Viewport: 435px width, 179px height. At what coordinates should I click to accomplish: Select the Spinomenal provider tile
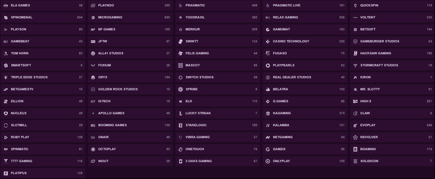pyautogui.click(x=42, y=17)
